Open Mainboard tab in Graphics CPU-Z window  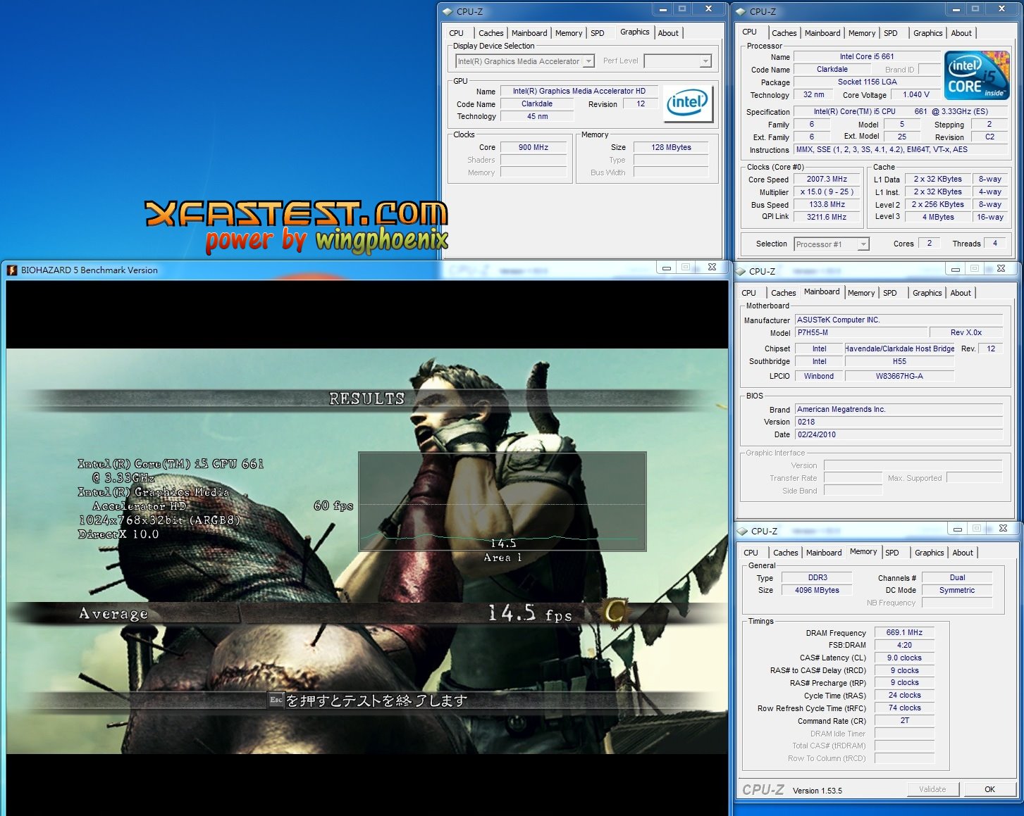click(x=529, y=33)
